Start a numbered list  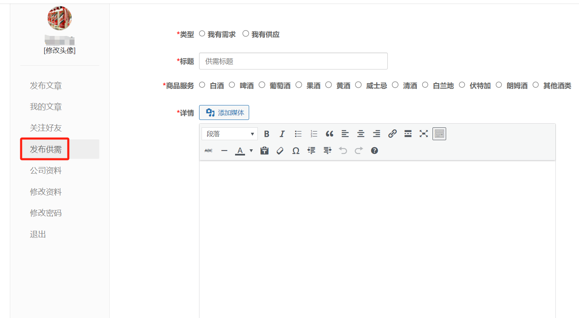point(314,134)
